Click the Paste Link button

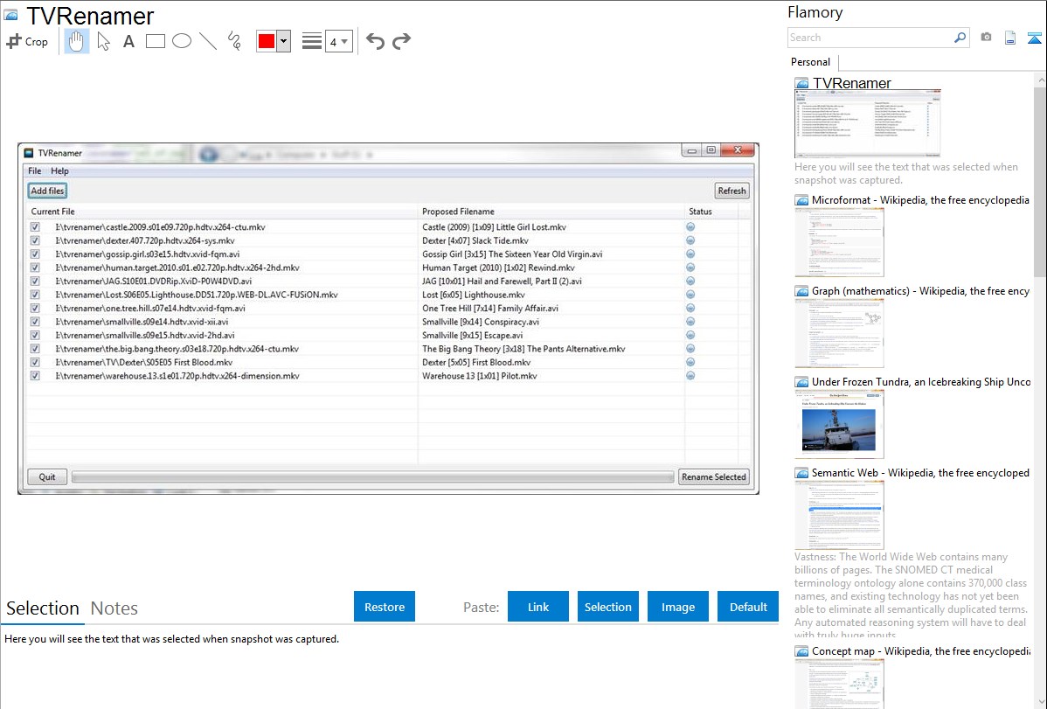click(x=538, y=606)
